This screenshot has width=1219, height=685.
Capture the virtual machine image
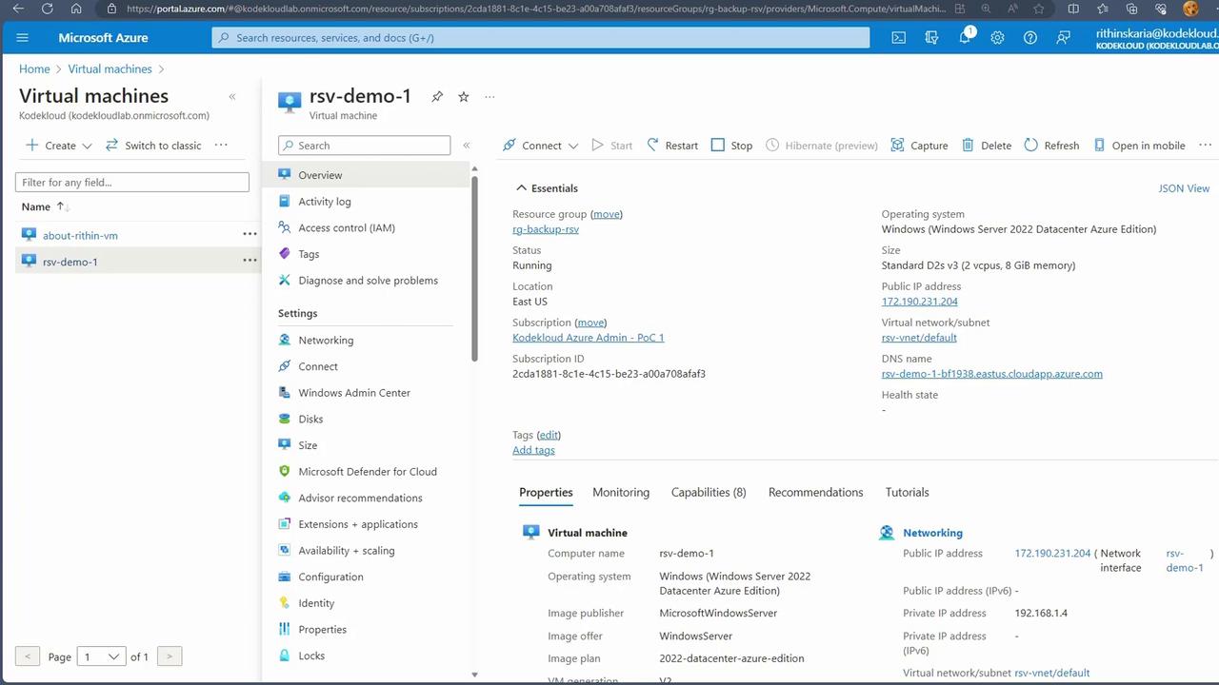919,146
